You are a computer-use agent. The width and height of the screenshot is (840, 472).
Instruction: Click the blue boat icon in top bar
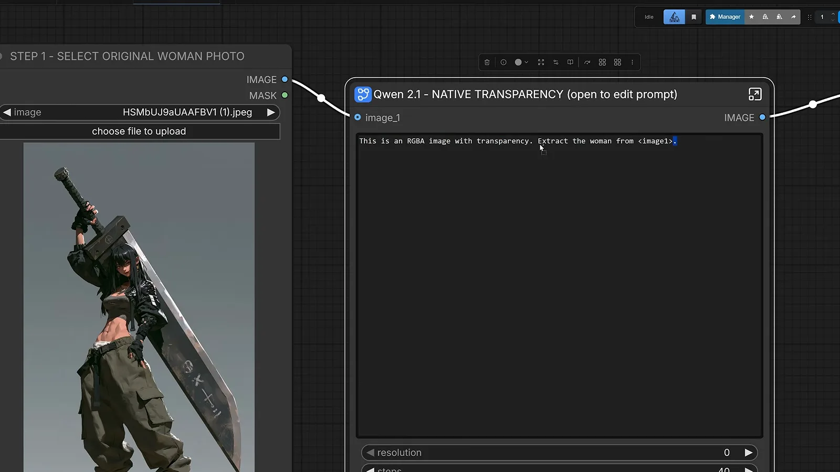click(x=674, y=17)
